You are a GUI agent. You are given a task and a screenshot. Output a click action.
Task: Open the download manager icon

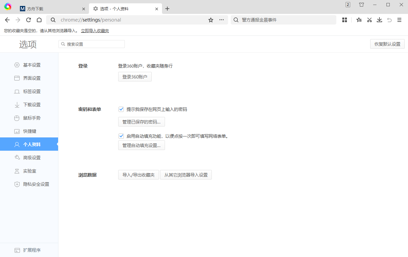(x=379, y=20)
